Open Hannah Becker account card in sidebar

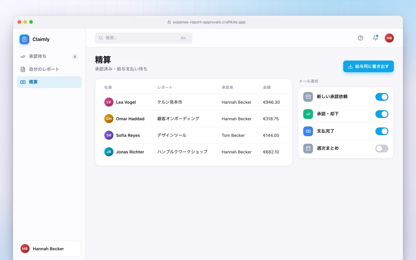49,249
